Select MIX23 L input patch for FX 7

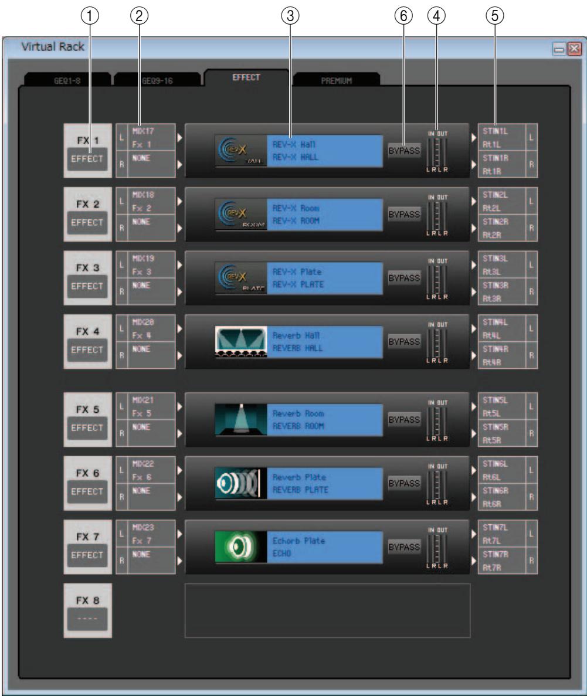[x=151, y=534]
